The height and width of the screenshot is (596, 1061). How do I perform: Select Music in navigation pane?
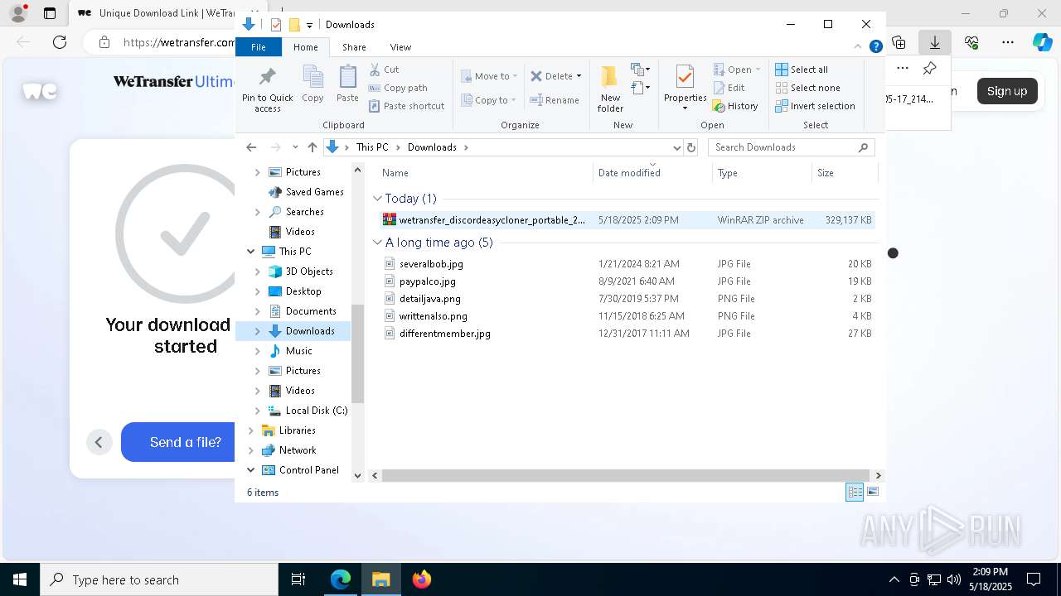click(298, 351)
